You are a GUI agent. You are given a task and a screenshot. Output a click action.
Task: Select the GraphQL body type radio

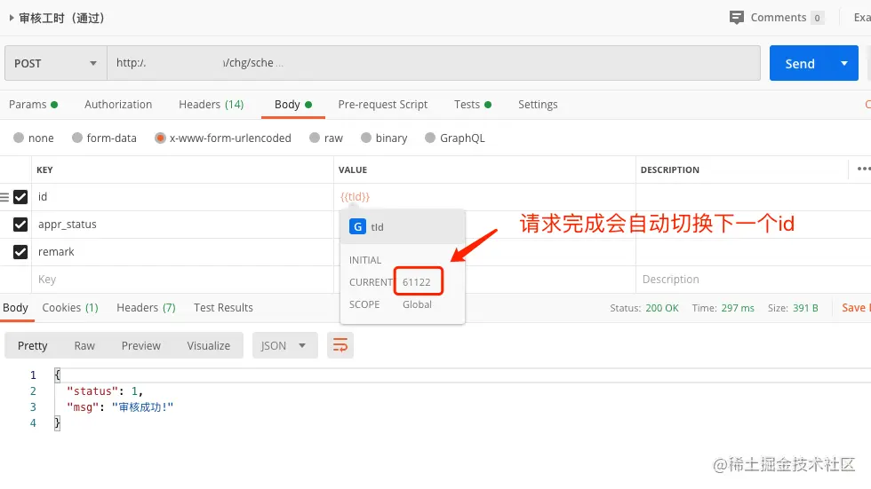[x=430, y=138]
